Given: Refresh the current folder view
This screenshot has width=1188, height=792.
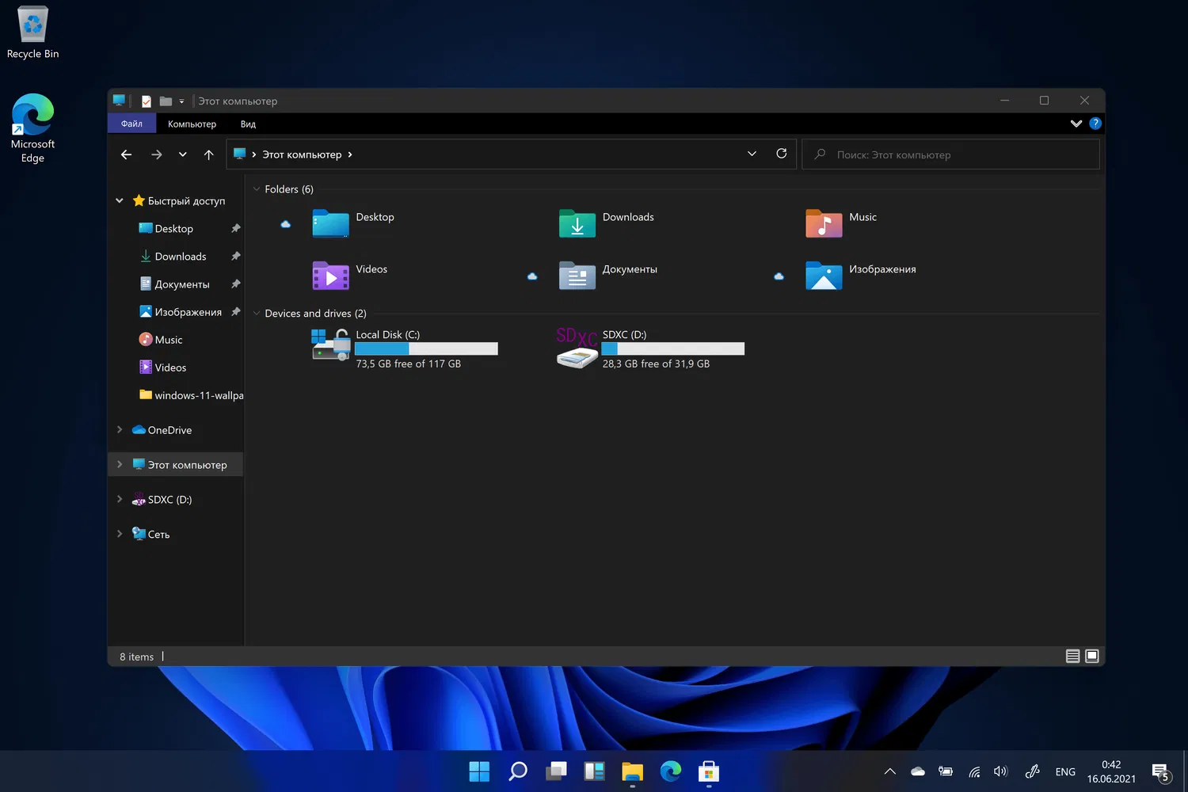Looking at the screenshot, I should click(781, 154).
